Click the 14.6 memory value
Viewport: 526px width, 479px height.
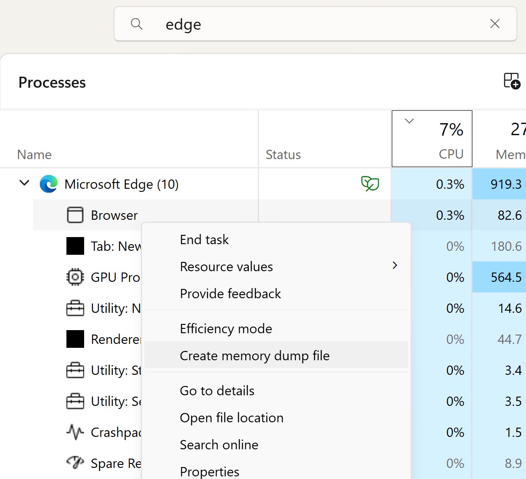point(510,308)
